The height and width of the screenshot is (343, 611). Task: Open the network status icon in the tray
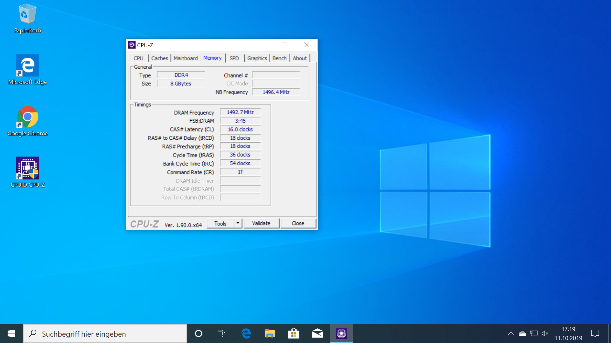tap(534, 333)
